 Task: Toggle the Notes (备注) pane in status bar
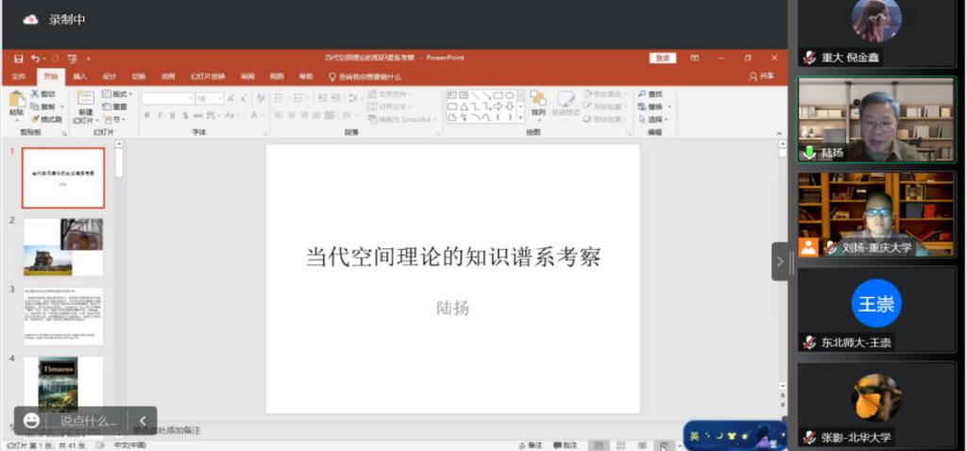(x=531, y=445)
